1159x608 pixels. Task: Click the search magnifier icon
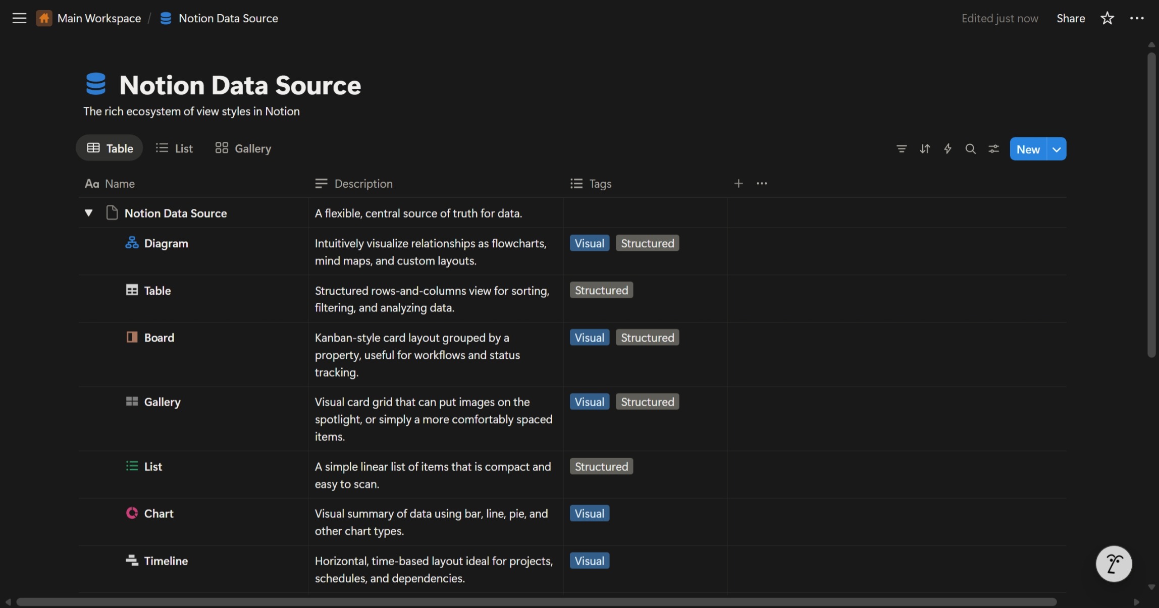pos(970,149)
